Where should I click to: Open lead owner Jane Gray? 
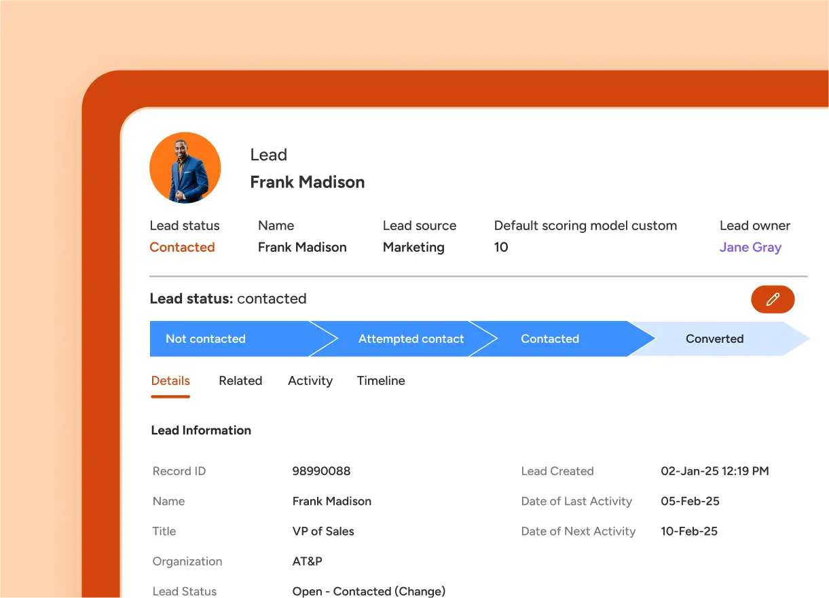[750, 247]
